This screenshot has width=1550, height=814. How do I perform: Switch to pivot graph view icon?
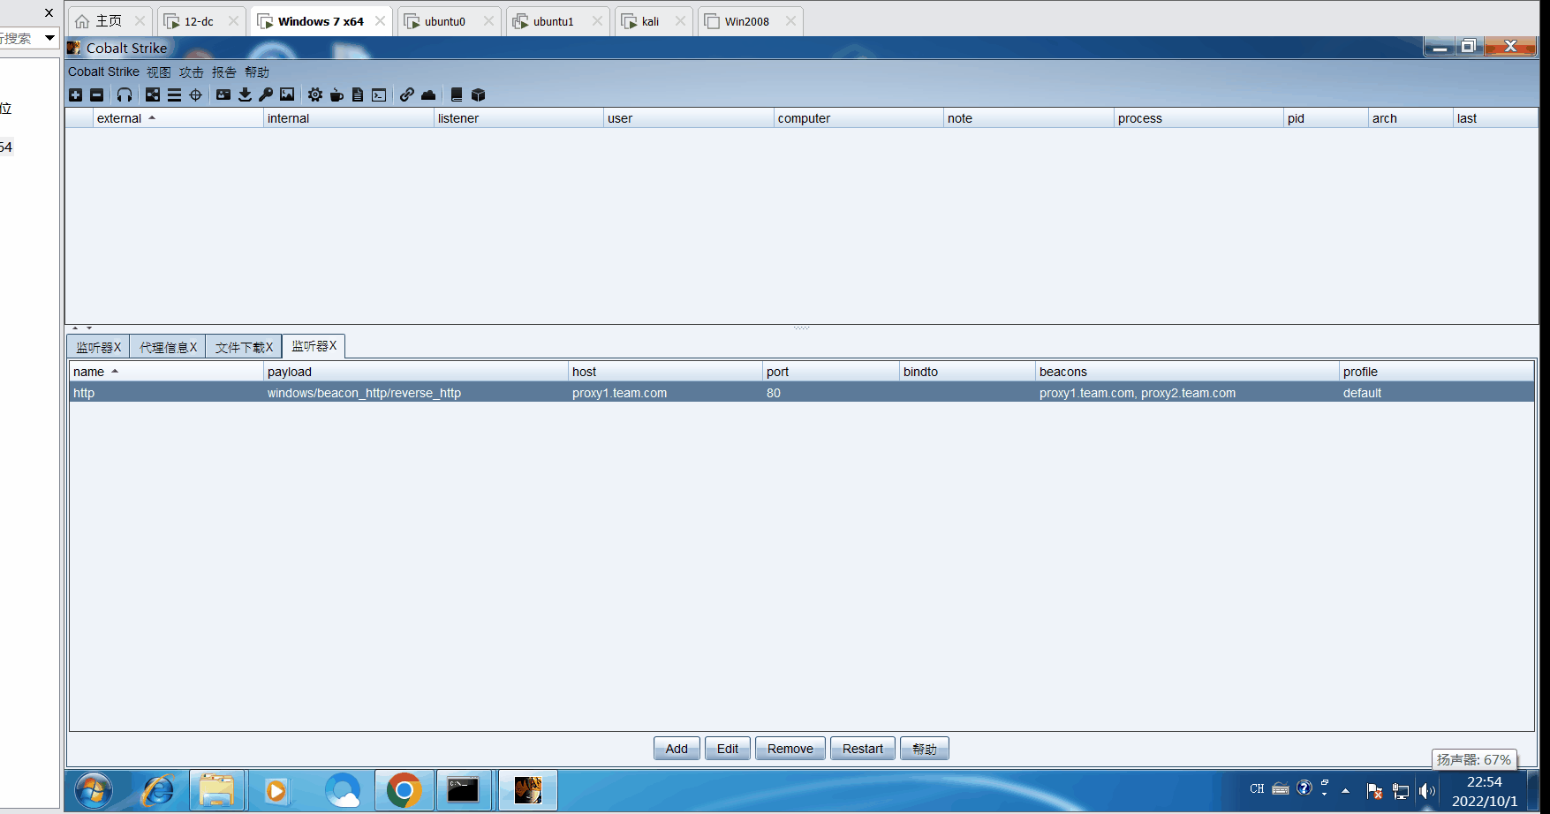[153, 94]
